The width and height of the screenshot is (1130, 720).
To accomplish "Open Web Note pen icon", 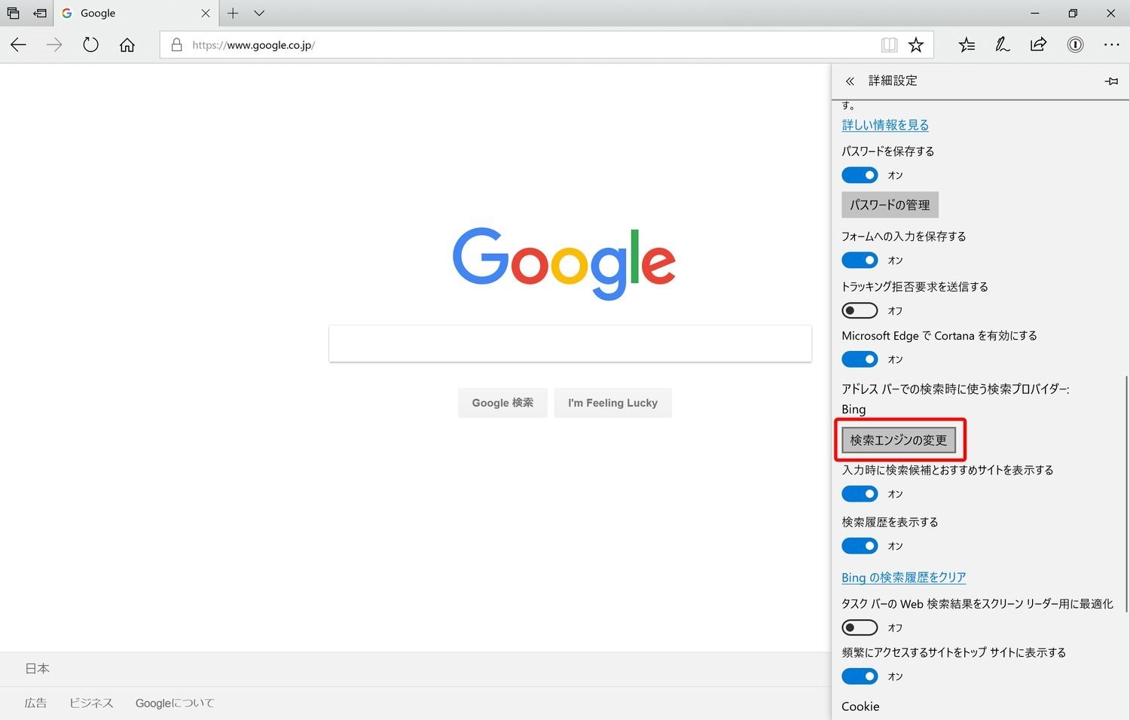I will [1002, 45].
